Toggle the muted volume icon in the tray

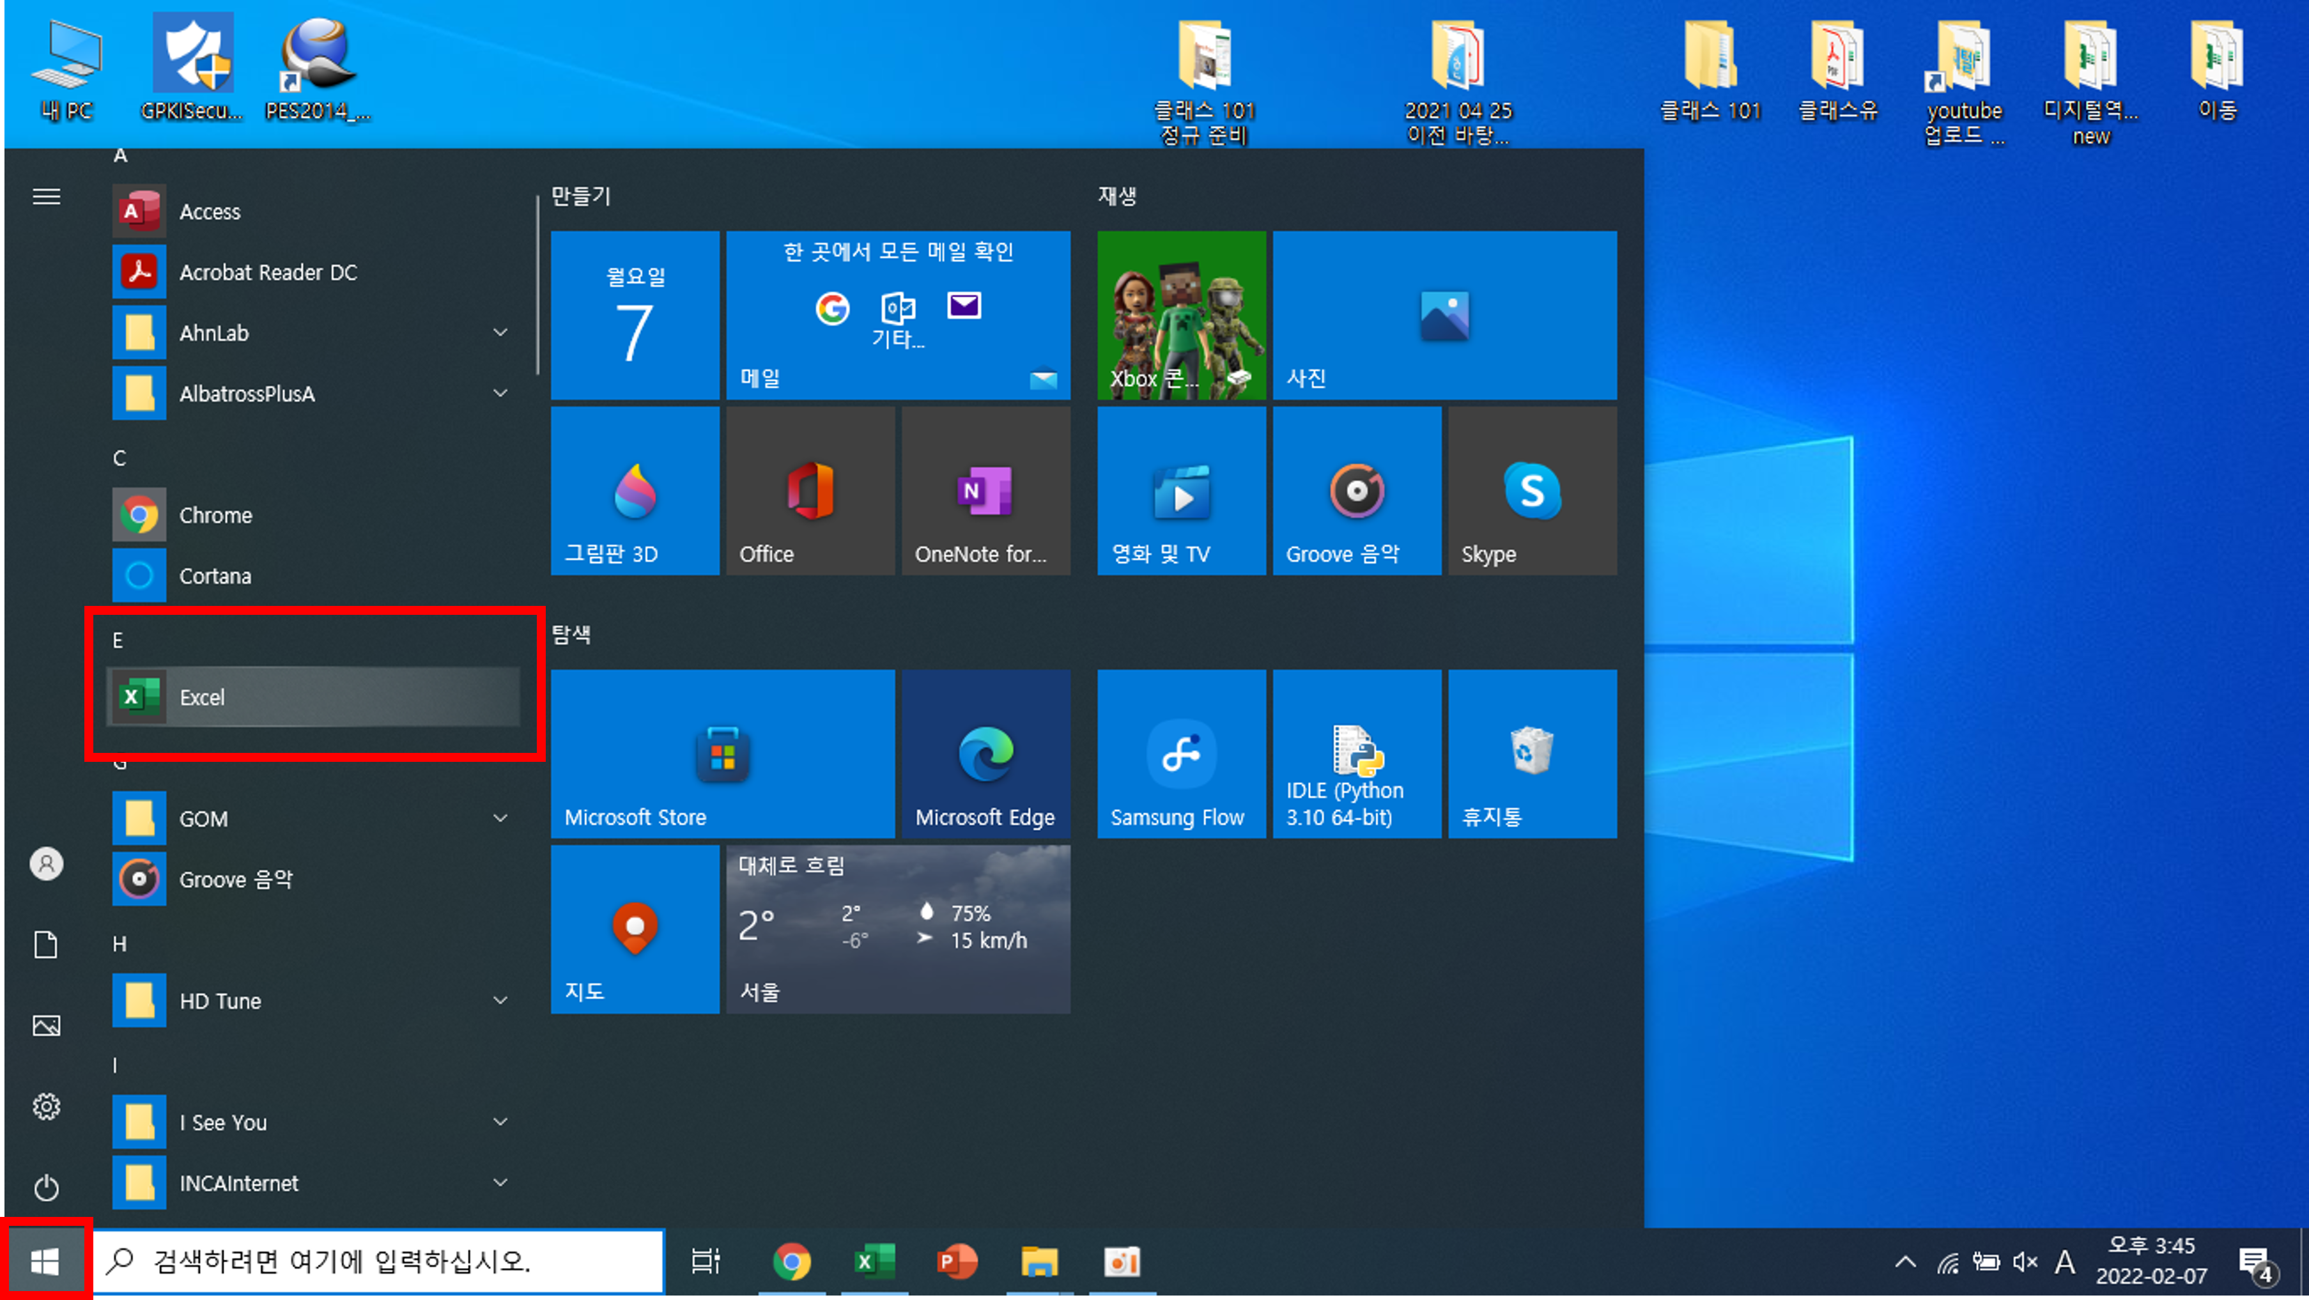point(2024,1262)
